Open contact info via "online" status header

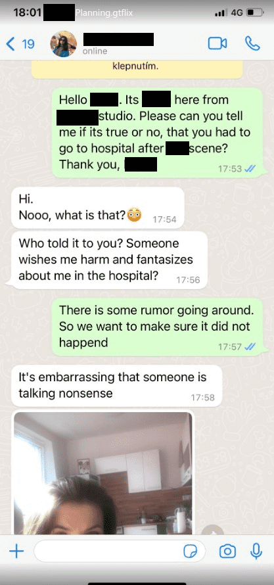pos(95,51)
